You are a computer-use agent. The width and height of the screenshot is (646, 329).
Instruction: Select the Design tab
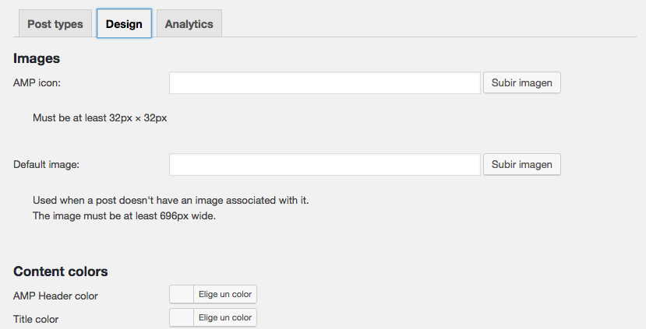tap(124, 24)
